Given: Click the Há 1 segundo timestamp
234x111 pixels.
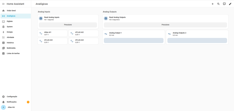Looking at the screenshot, I should click(x=49, y=20).
